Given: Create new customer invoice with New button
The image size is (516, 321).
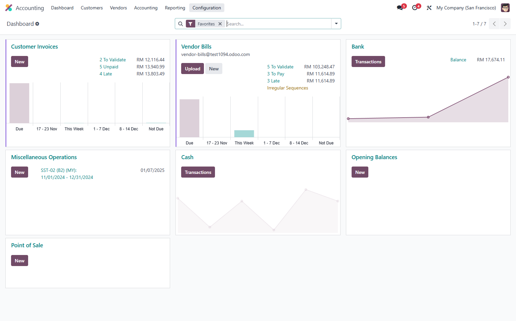Looking at the screenshot, I should (19, 62).
